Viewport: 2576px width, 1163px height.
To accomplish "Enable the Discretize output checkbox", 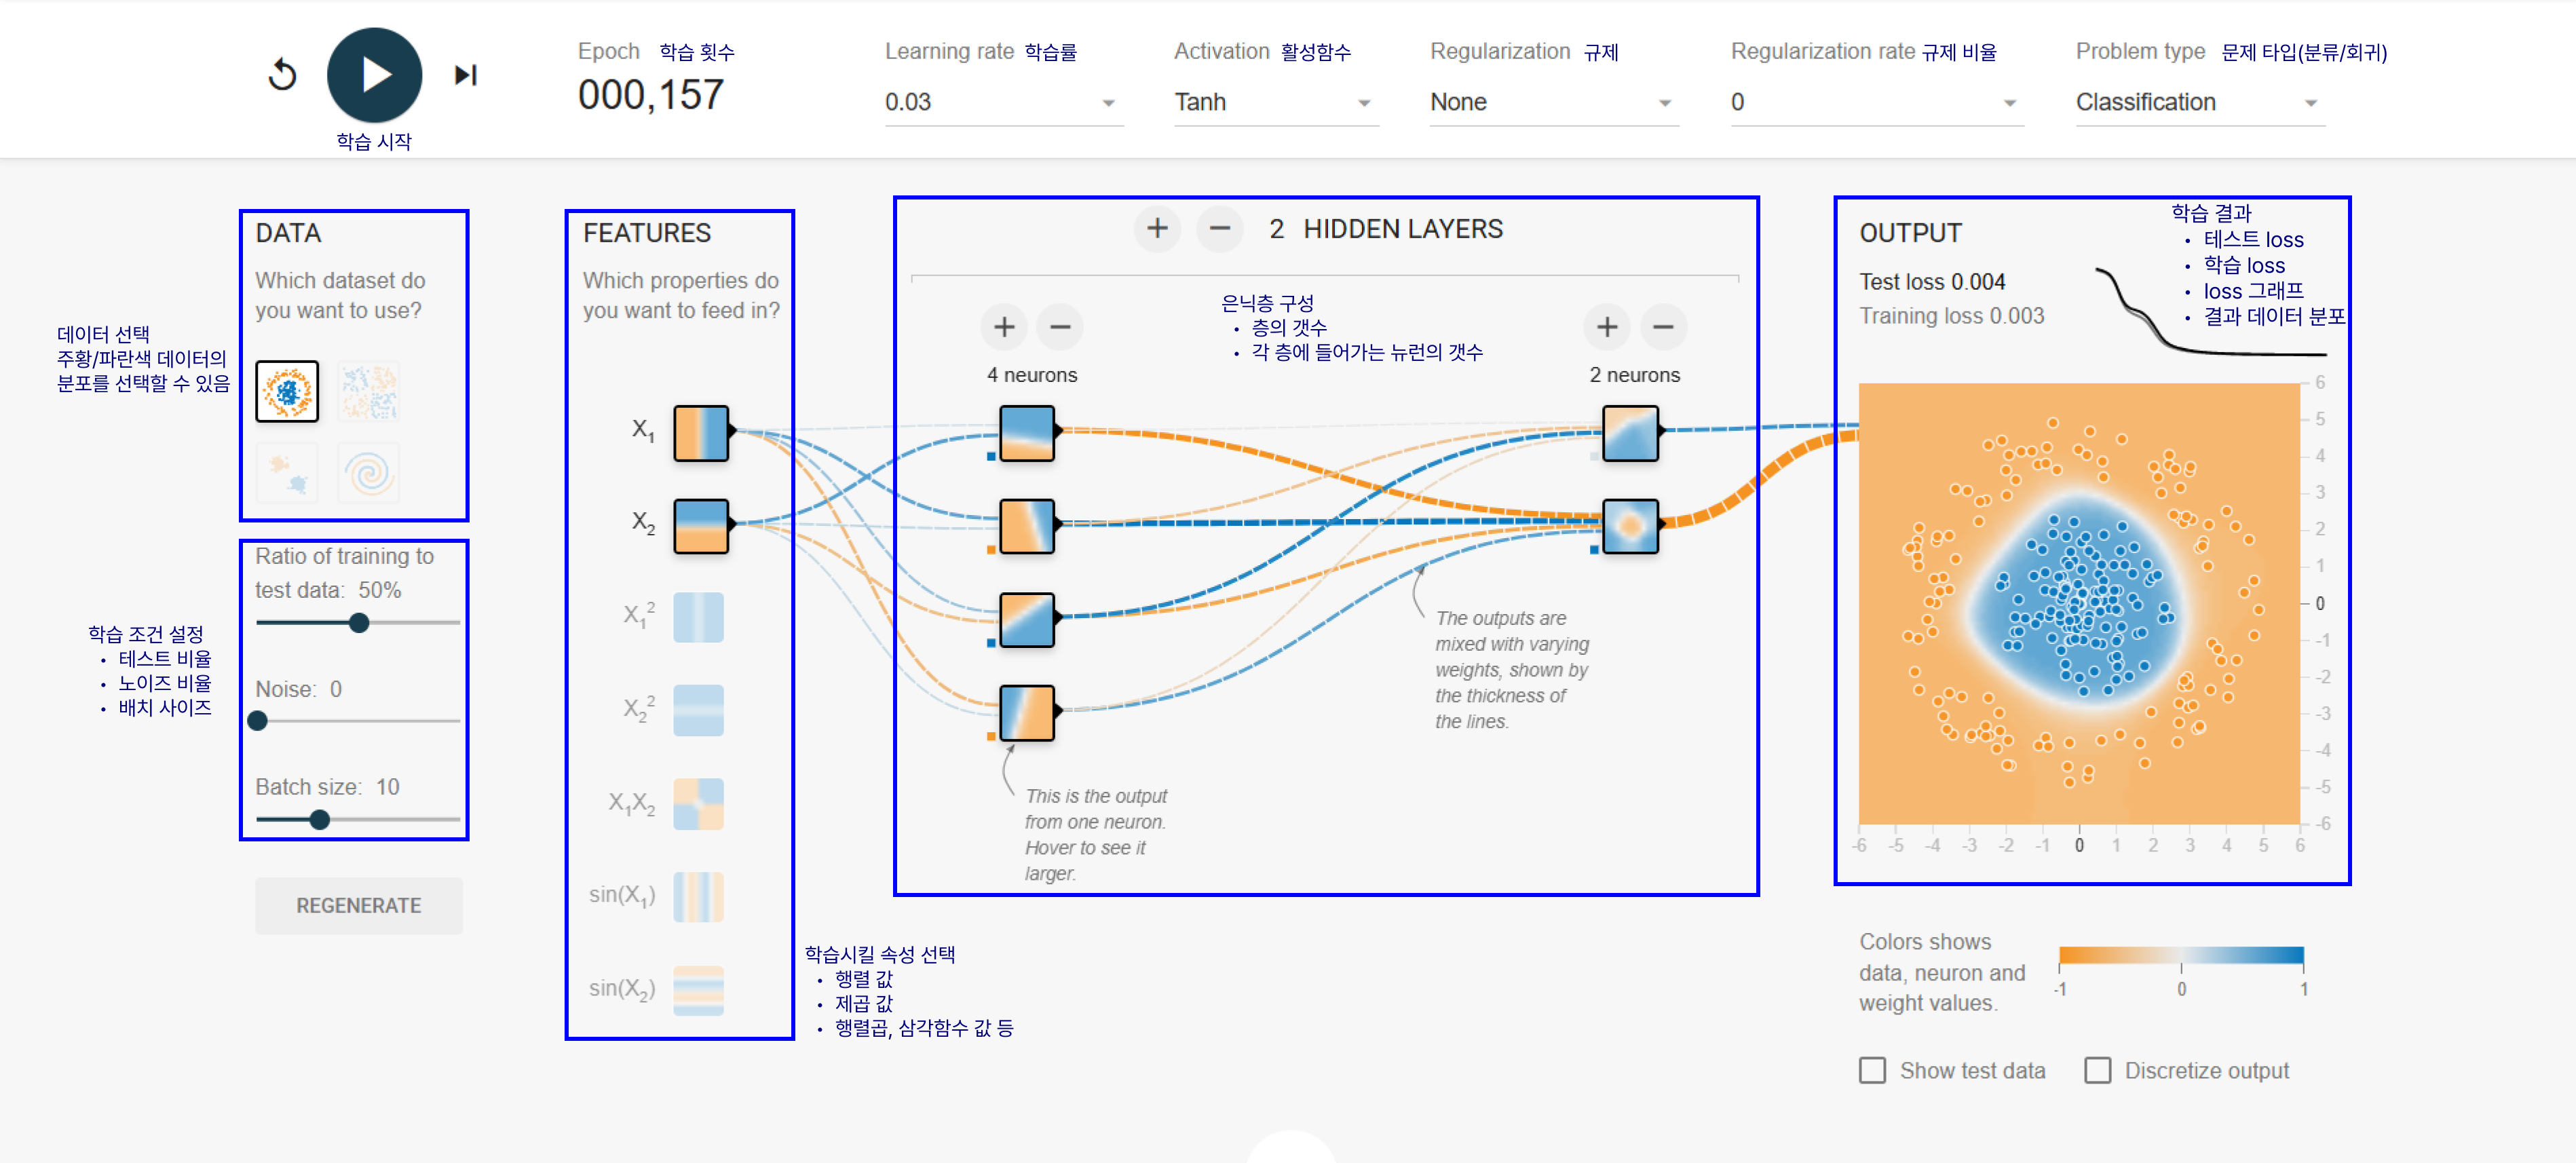I will coord(2097,1070).
